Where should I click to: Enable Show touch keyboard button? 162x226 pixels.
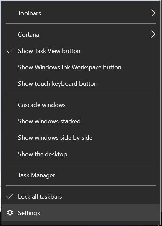[x=80, y=84]
